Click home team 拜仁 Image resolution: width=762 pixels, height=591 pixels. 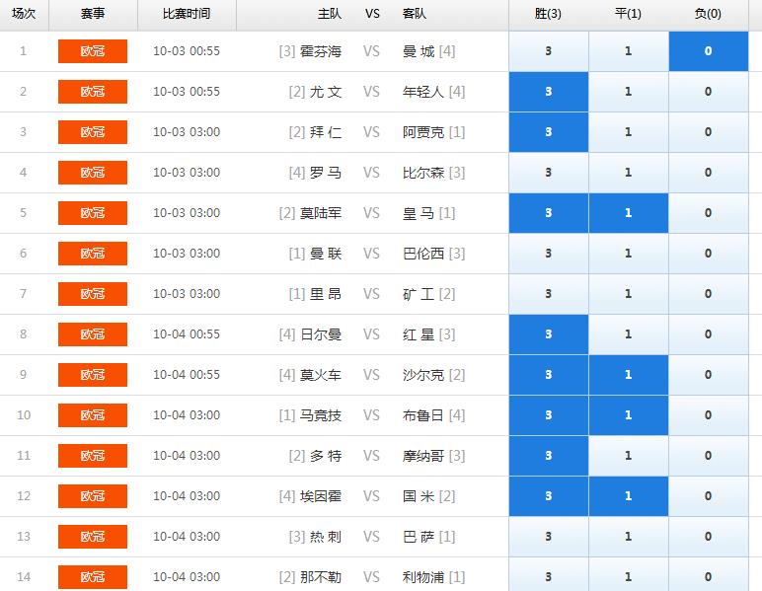pos(326,132)
